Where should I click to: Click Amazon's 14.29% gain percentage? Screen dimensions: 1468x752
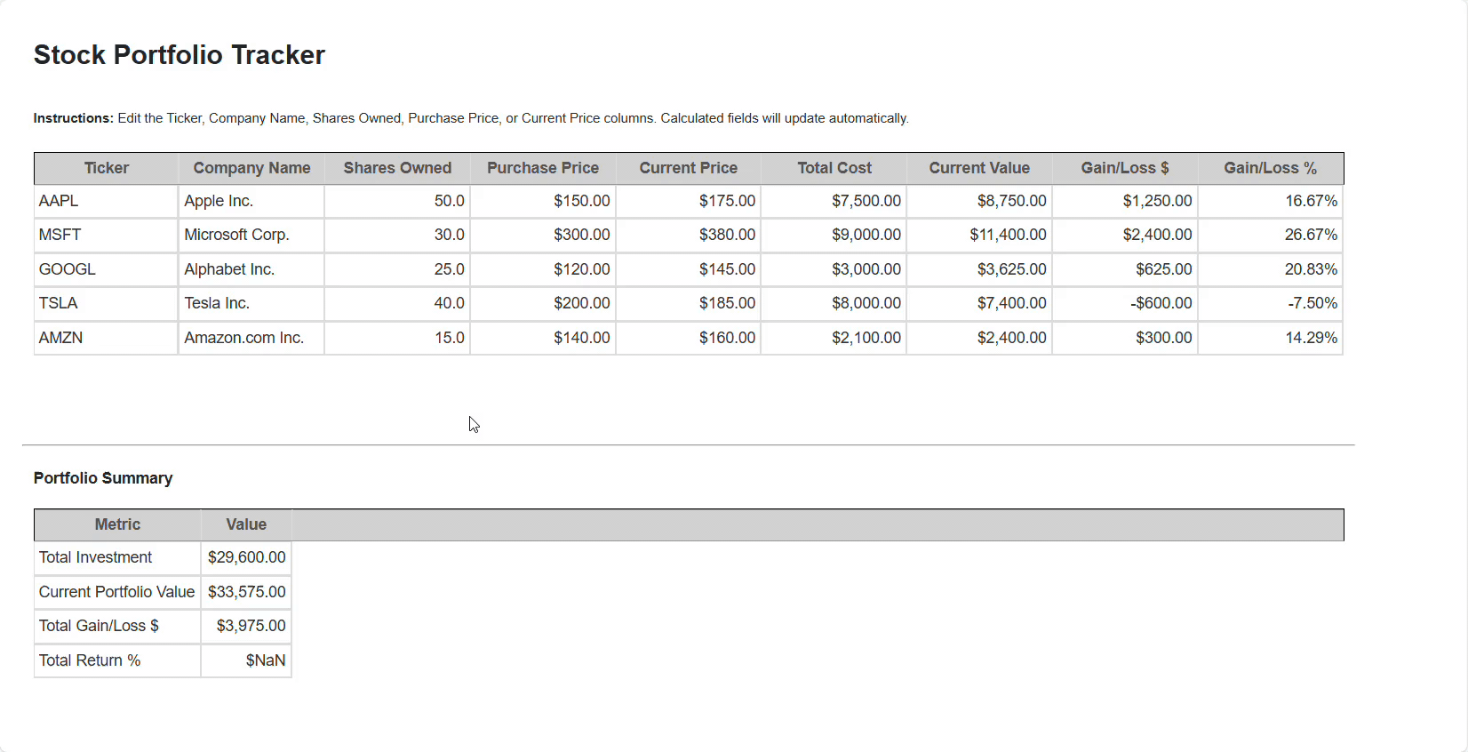coord(1271,338)
